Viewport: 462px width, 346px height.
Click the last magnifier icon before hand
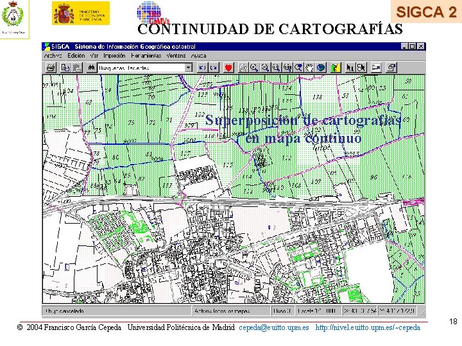coord(298,68)
